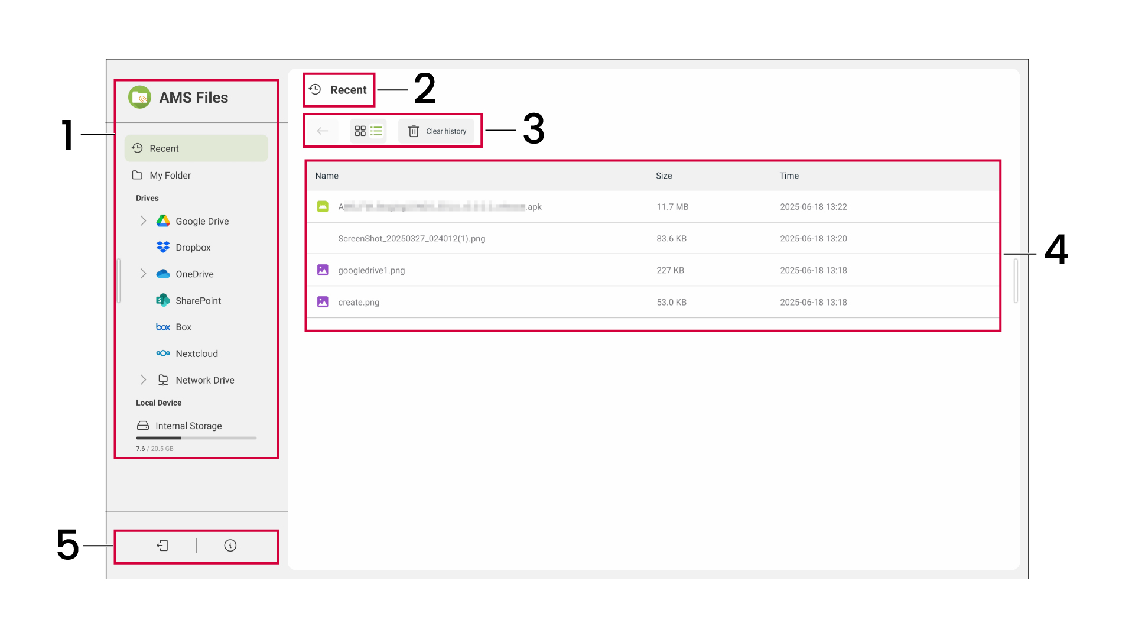Select the Nextcloud drive

pos(196,353)
